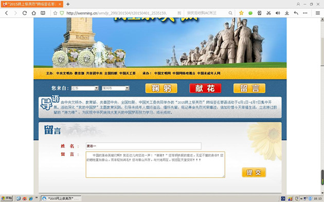Open the three-dots more tools menu
The height and width of the screenshot is (202, 324).
(x=305, y=13)
